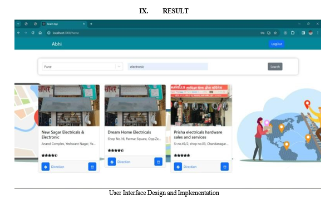Click blue square icon on New Sagar card

click(92, 167)
